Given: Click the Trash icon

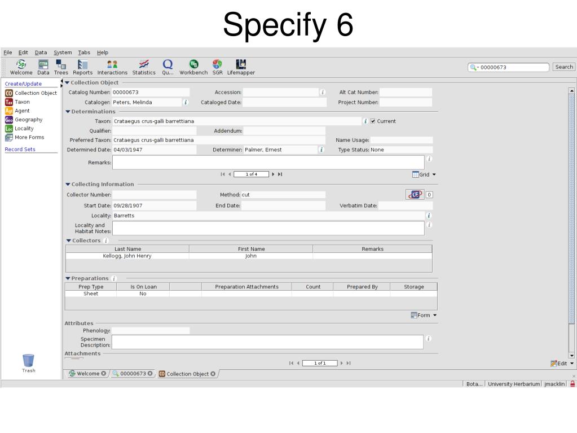Looking at the screenshot, I should click(28, 363).
